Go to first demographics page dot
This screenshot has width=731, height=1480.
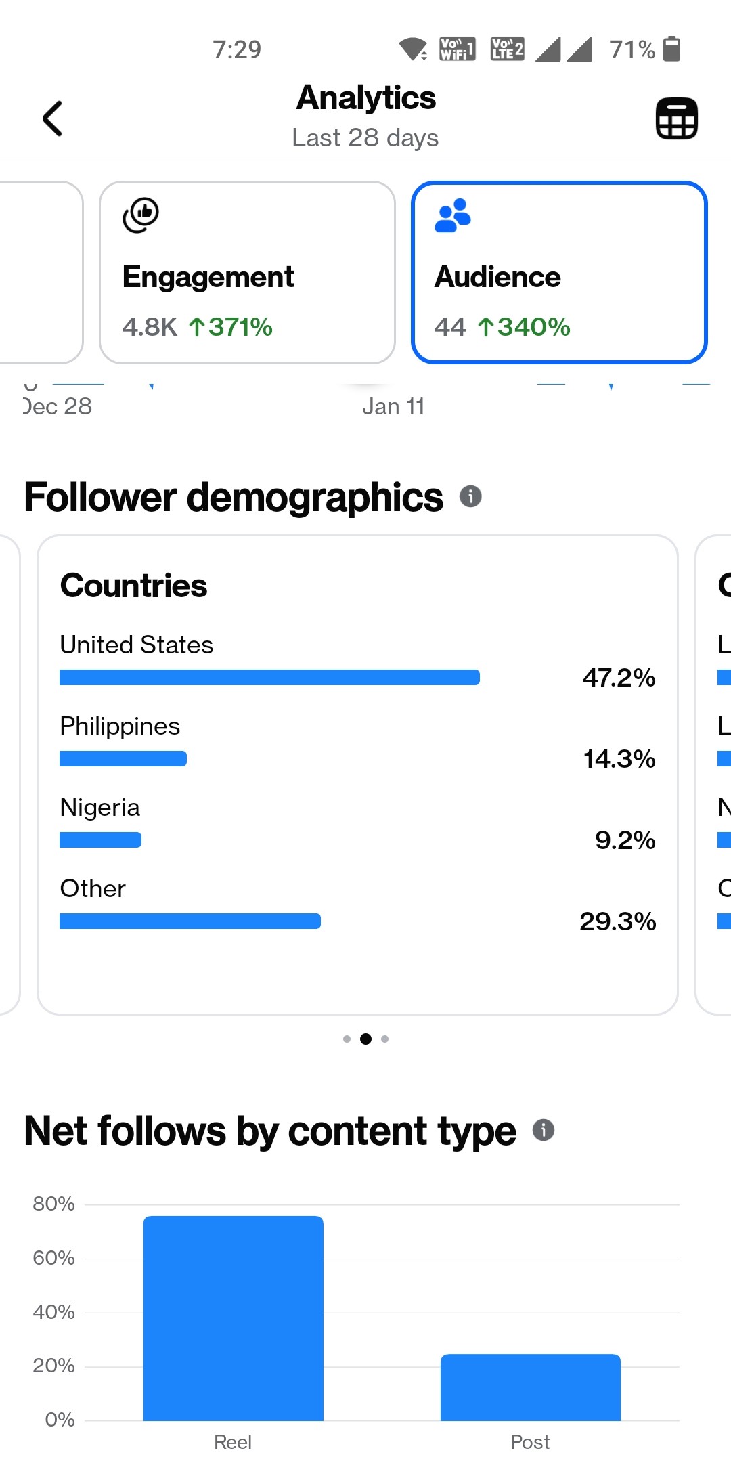347,1039
